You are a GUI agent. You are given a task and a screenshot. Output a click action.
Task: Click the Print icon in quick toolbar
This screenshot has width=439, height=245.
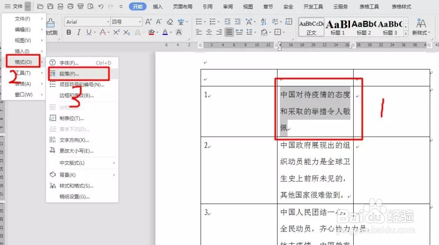[x=71, y=6]
